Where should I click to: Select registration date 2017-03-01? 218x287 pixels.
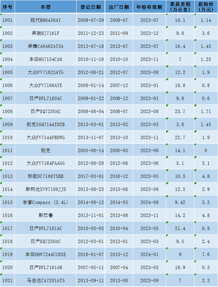coord(91,176)
